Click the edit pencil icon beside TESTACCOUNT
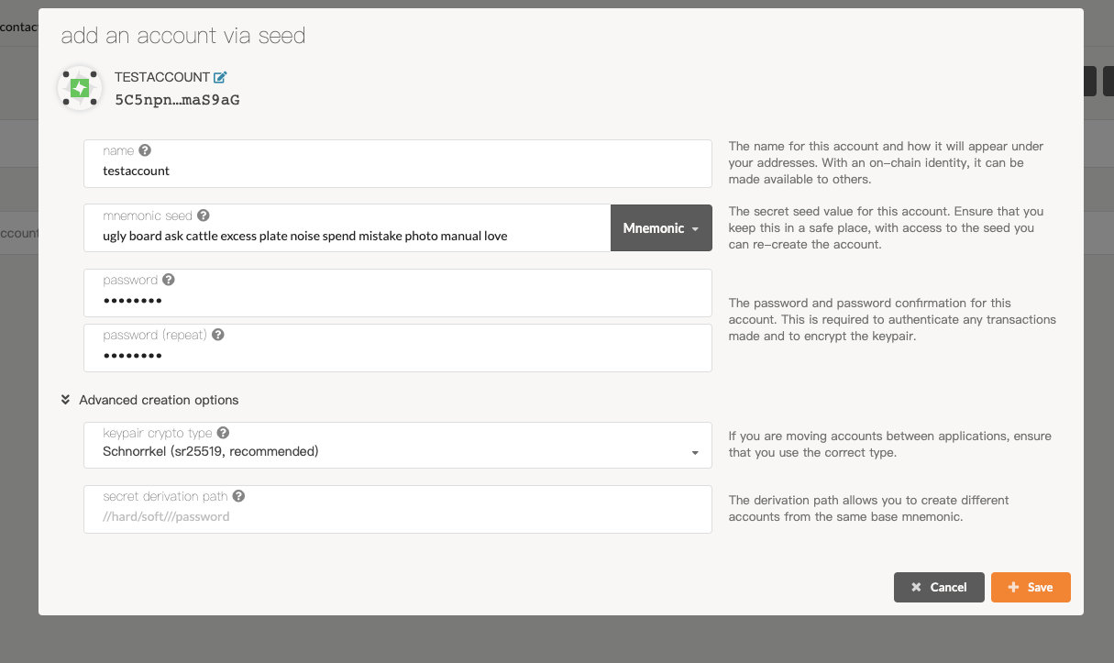Viewport: 1114px width, 663px height. [220, 78]
